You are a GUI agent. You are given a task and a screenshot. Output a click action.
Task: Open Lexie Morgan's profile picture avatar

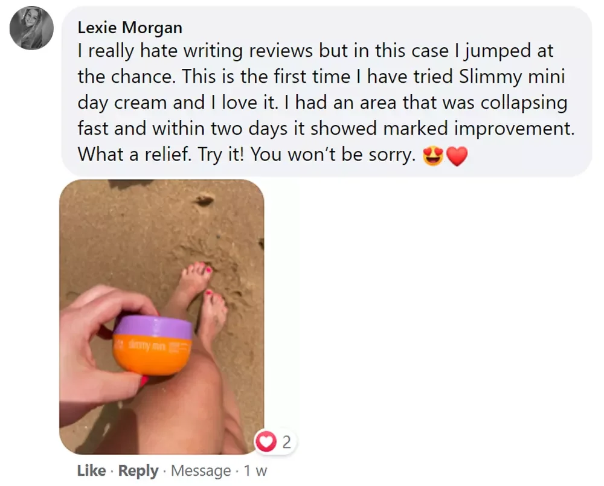coord(31,28)
